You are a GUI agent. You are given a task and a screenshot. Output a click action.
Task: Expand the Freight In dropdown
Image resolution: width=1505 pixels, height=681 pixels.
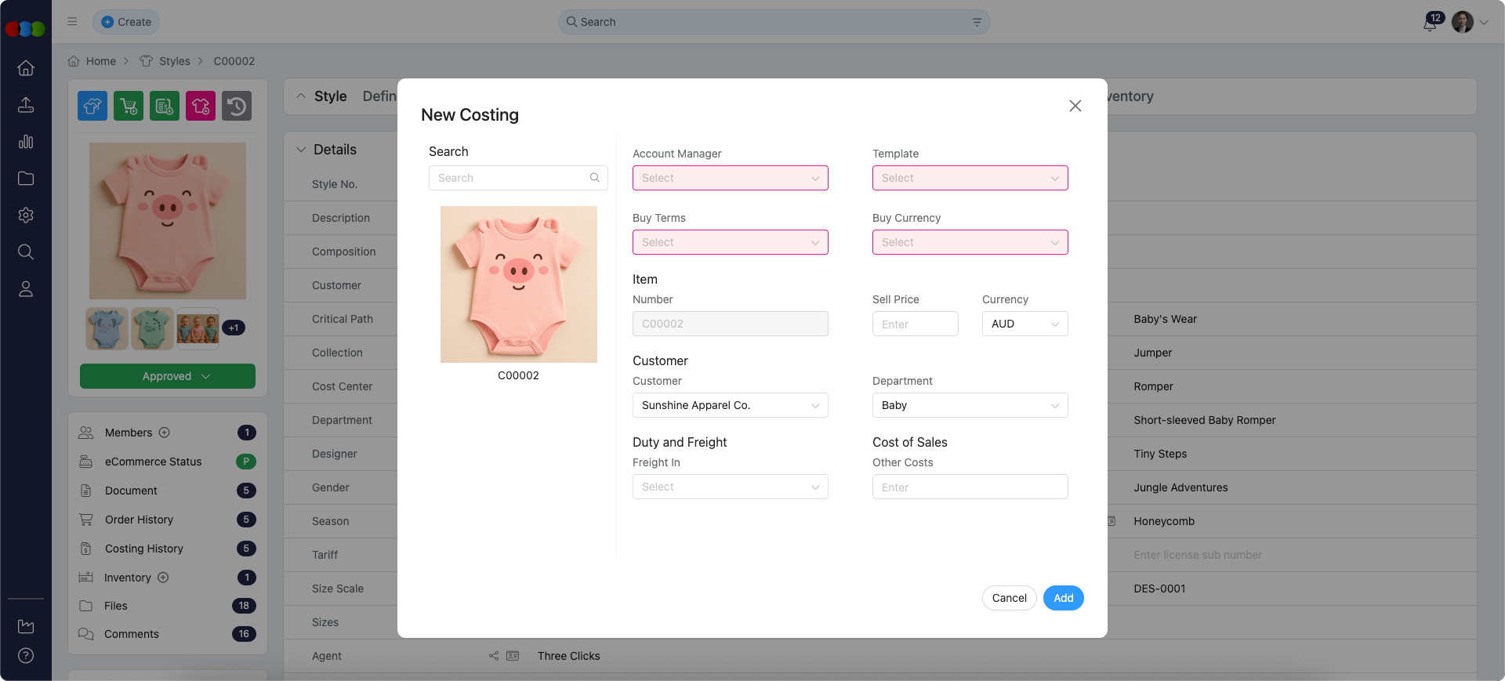pos(730,487)
